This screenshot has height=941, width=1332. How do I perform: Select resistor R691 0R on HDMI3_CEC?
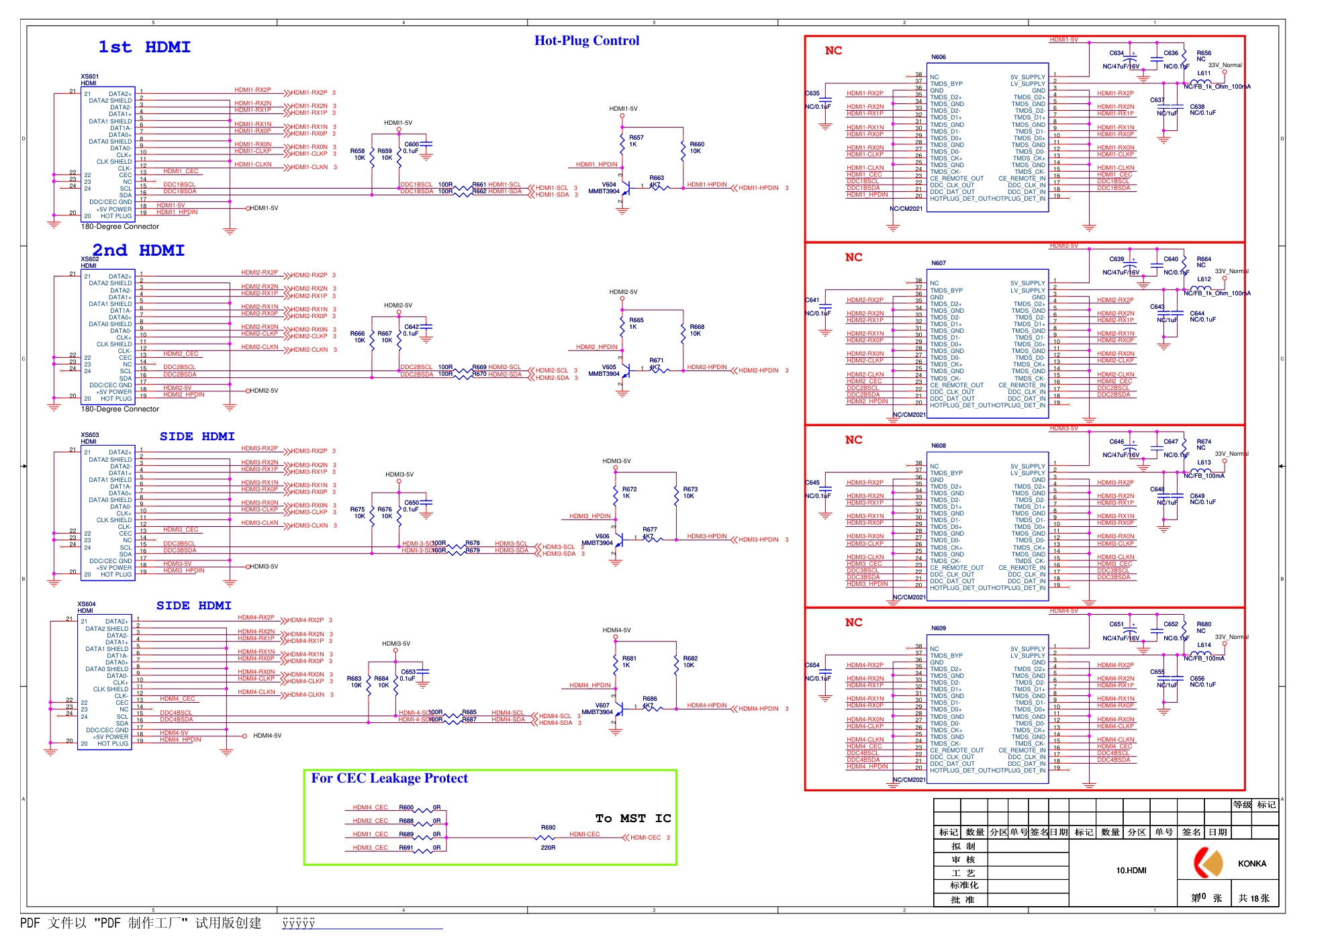[422, 851]
